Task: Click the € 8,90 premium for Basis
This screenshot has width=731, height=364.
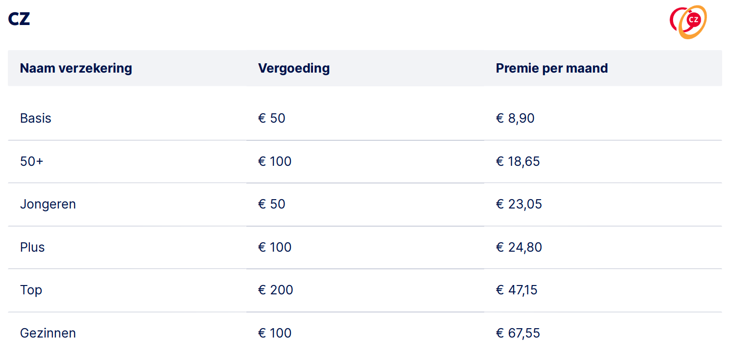Action: click(x=515, y=119)
